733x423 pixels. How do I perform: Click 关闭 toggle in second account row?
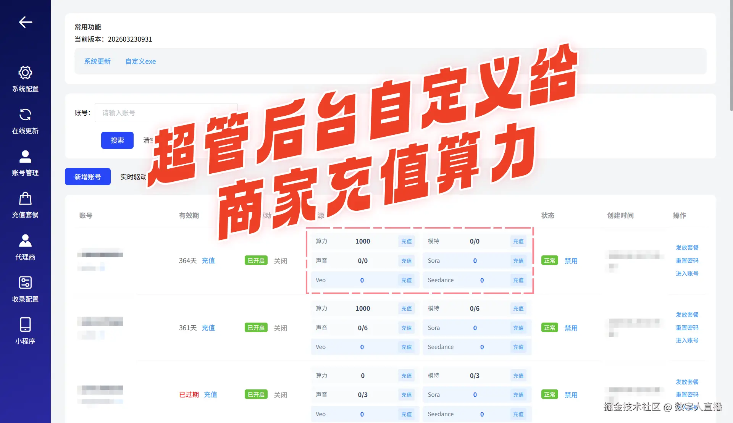pos(280,328)
